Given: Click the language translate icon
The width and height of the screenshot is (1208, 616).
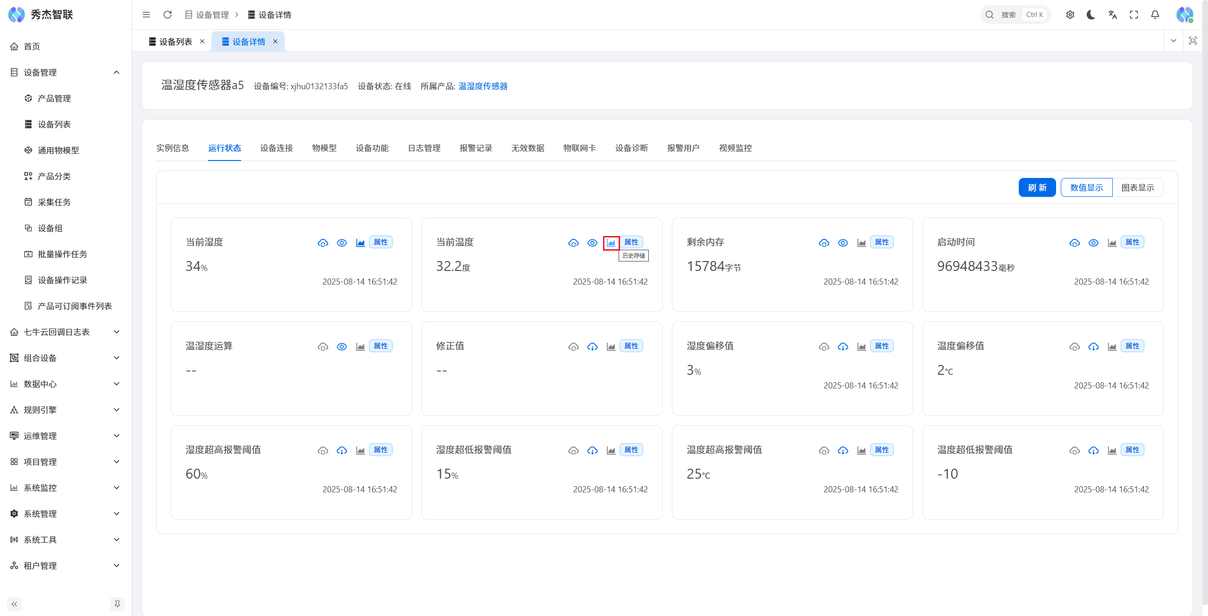Looking at the screenshot, I should pyautogui.click(x=1112, y=15).
